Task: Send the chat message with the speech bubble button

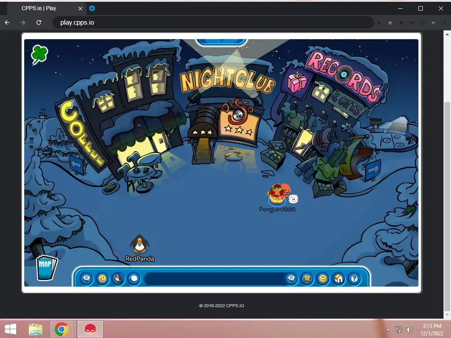Action: coord(292,279)
